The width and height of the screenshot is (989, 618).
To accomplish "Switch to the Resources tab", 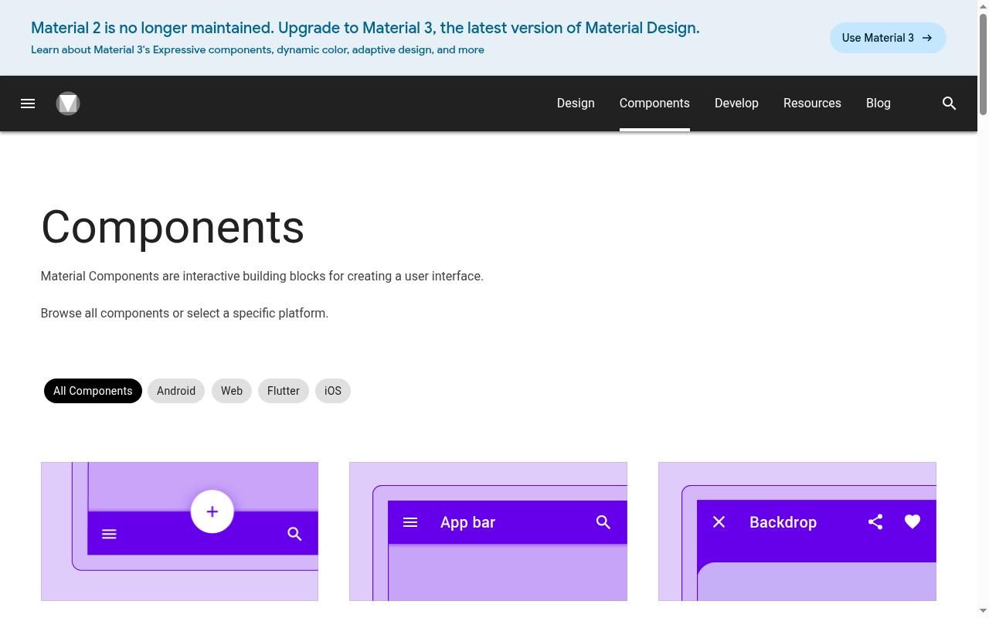I will (812, 104).
